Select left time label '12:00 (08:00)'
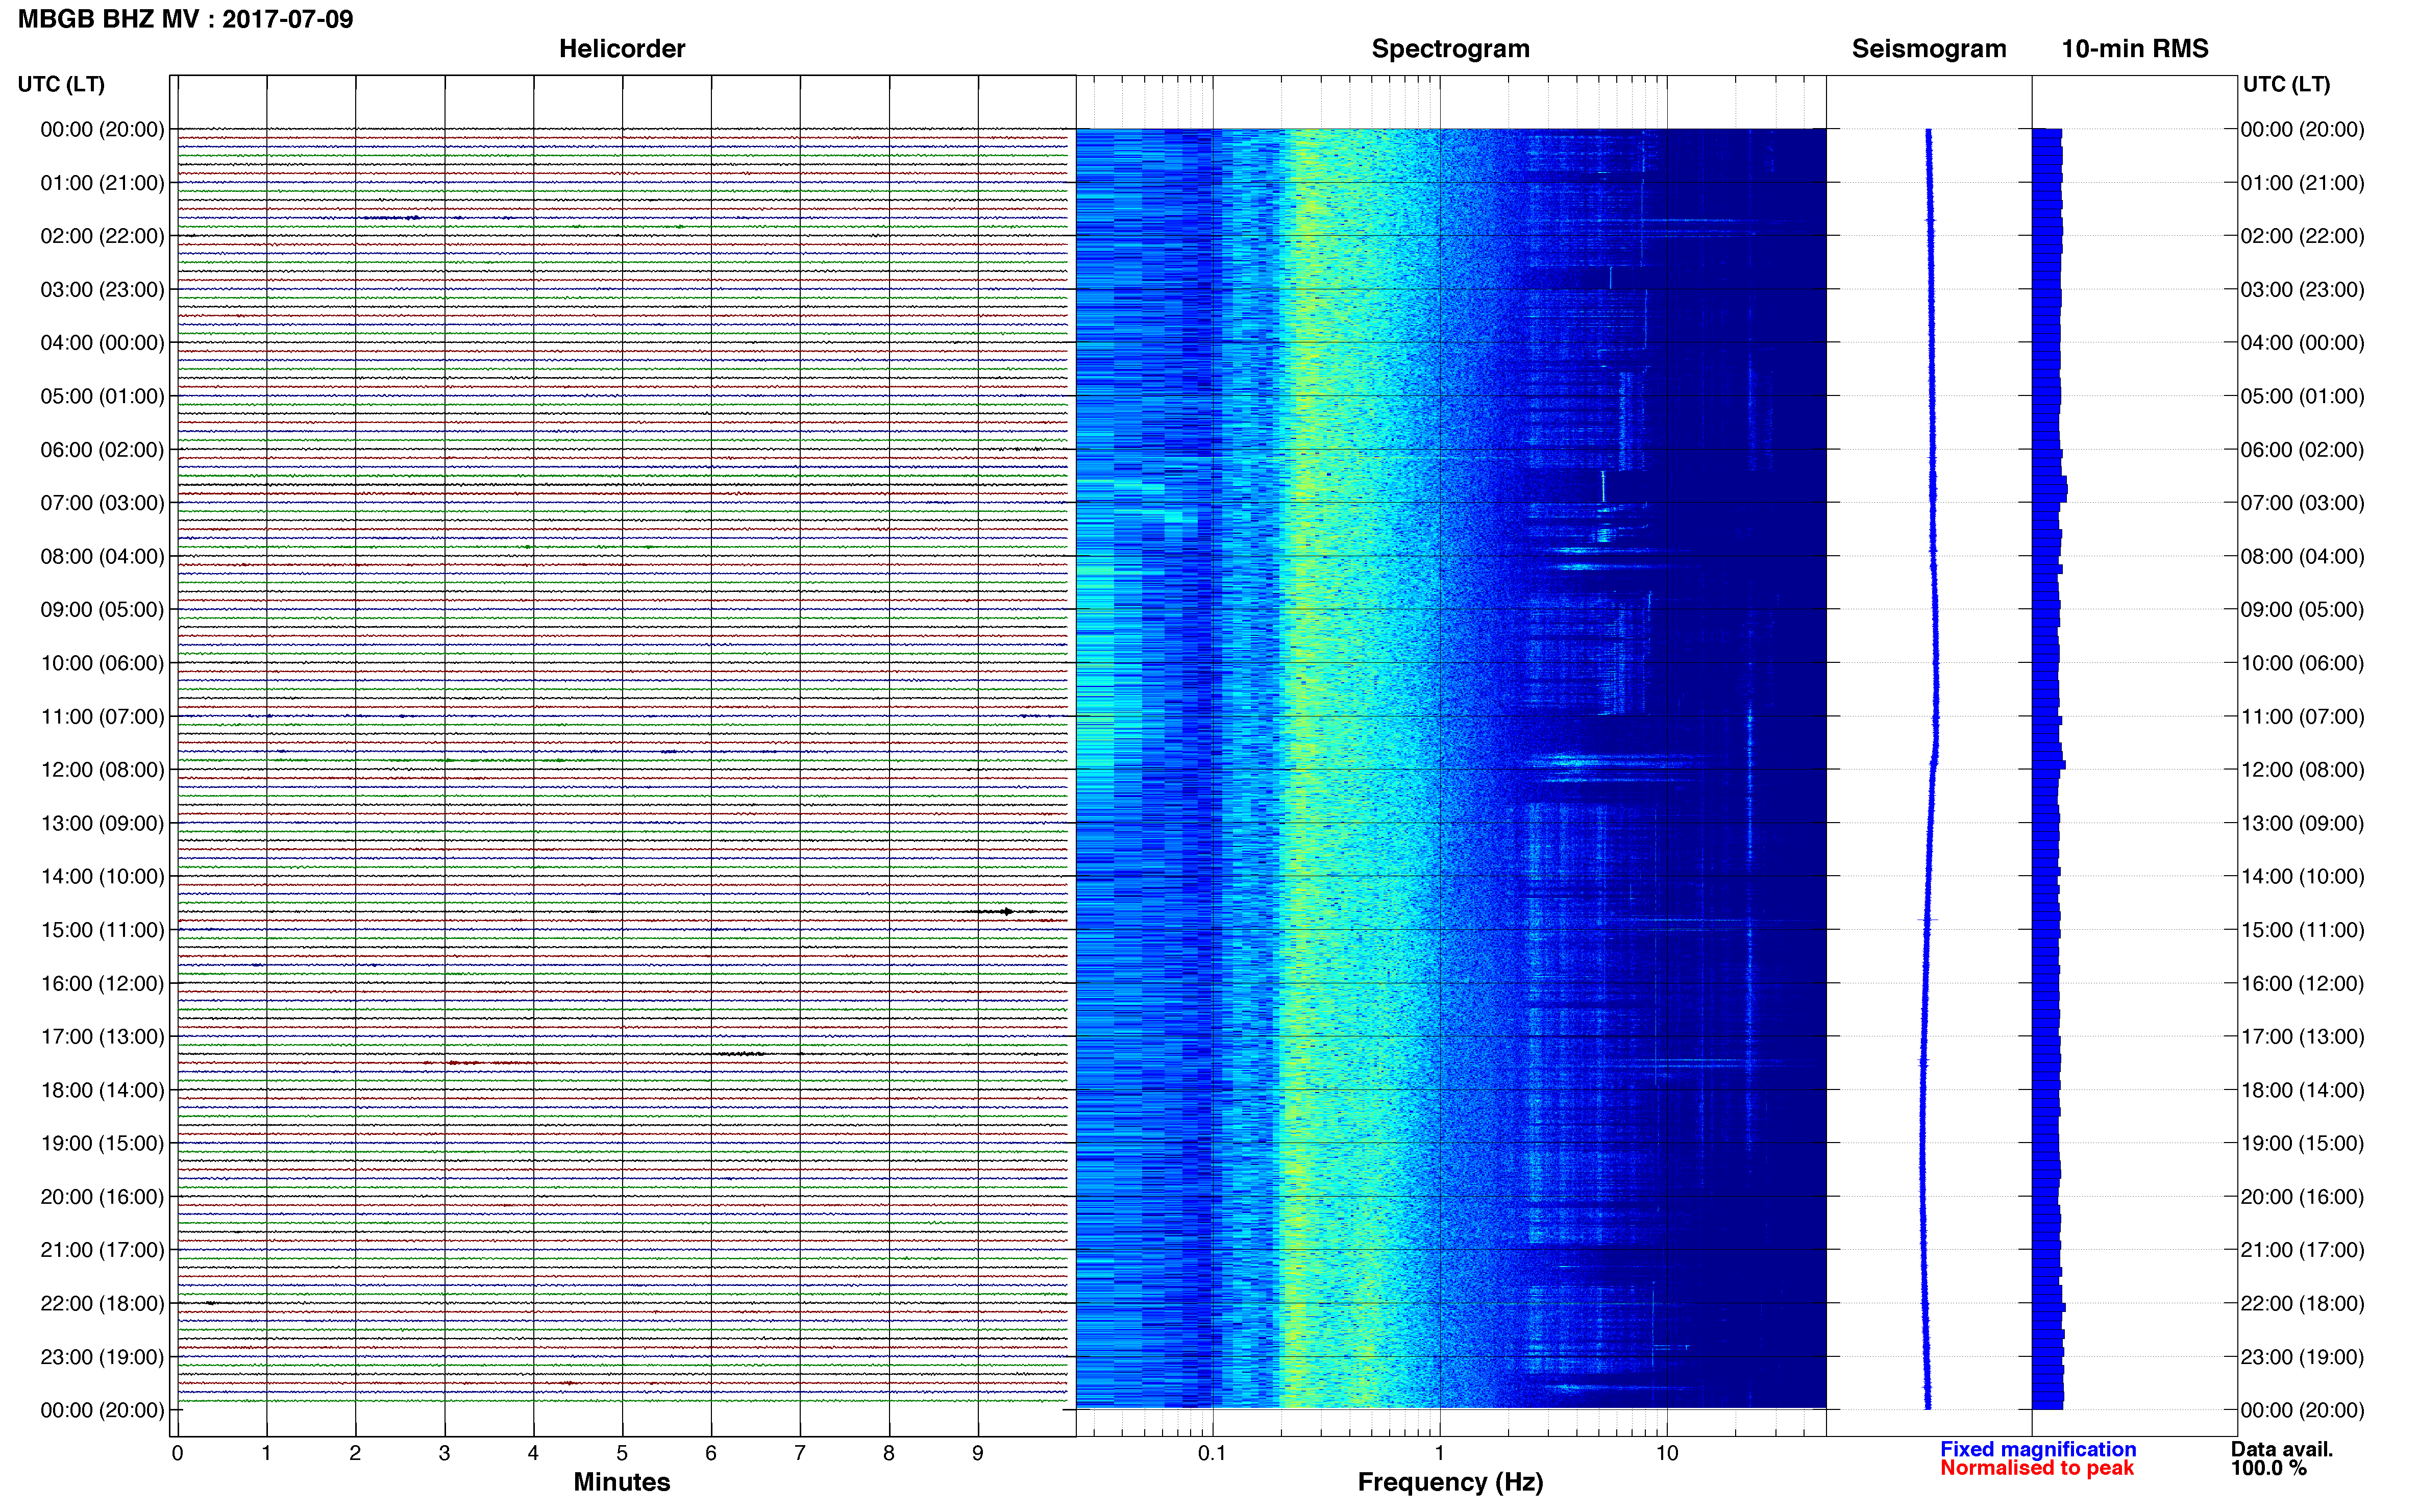 (102, 770)
